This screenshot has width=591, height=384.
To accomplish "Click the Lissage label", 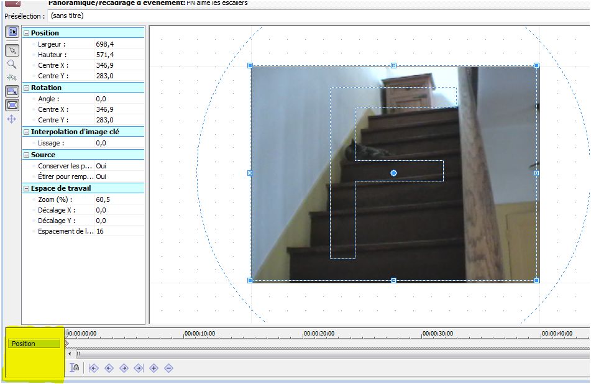I will [x=51, y=143].
